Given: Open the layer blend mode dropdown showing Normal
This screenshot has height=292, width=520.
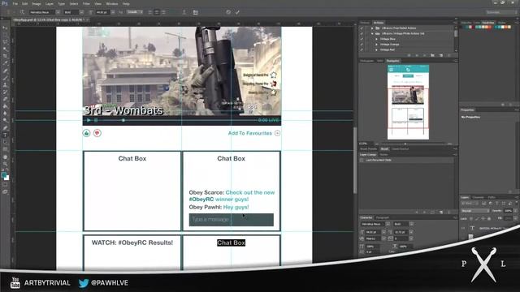Looking at the screenshot, I should pos(475,211).
